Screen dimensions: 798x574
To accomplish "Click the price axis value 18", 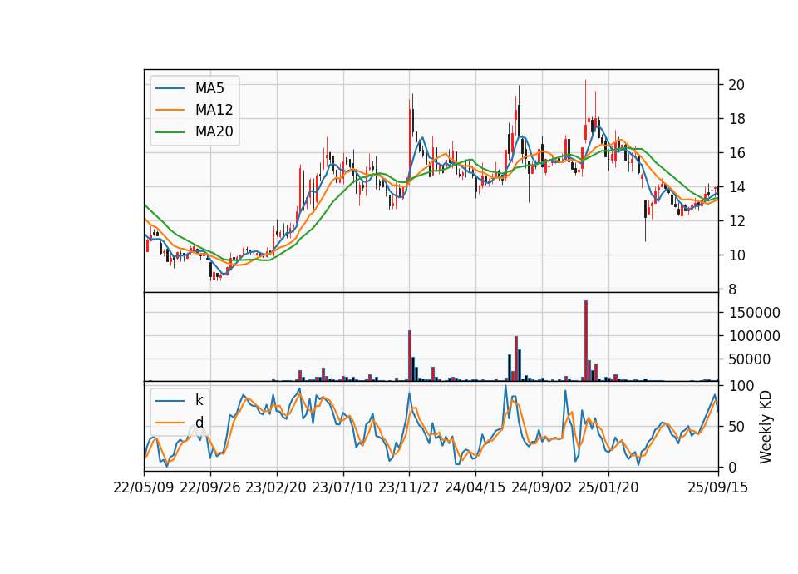I will pyautogui.click(x=736, y=119).
